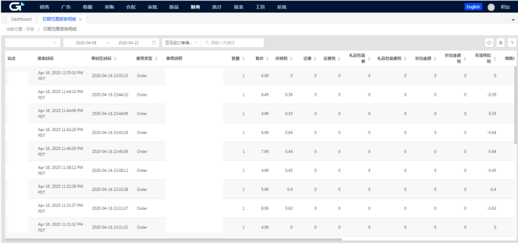Click the logo in the top-left corner
This screenshot has height=243, width=518.
coord(17,7)
